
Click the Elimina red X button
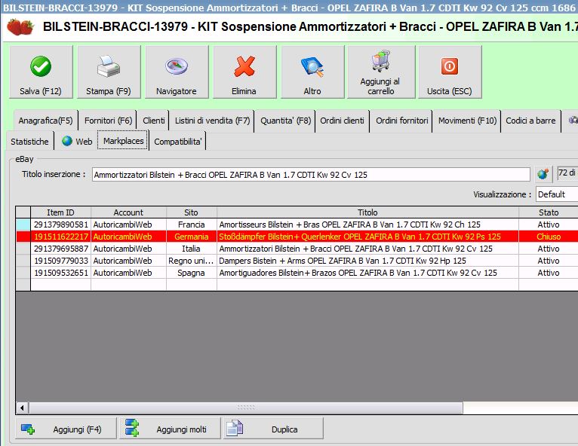point(244,72)
